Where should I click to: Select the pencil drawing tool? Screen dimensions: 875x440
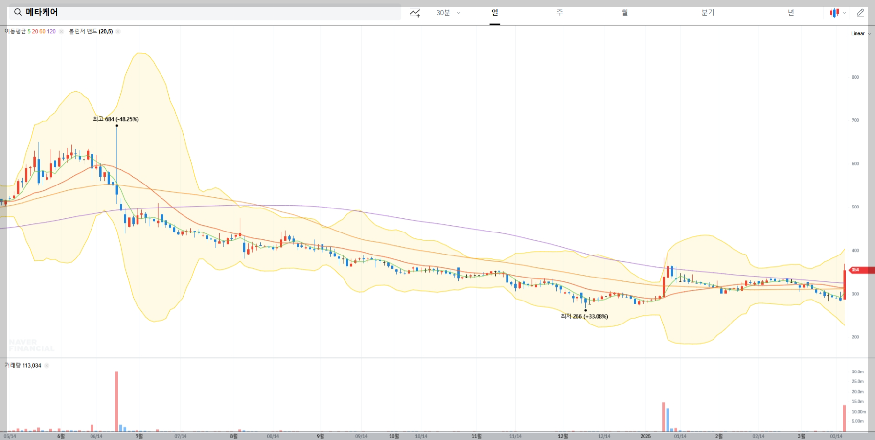tap(860, 13)
